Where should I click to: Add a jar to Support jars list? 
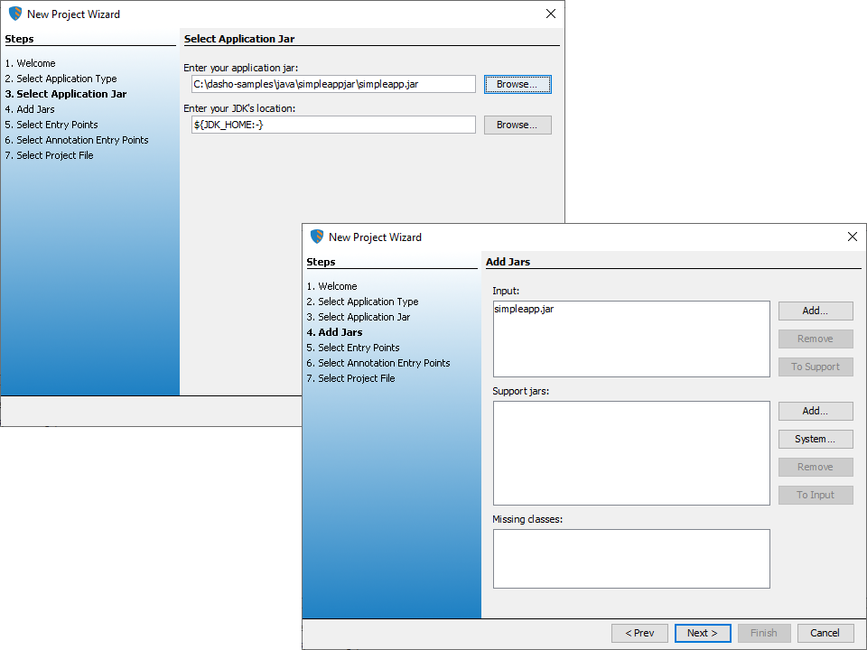click(x=816, y=411)
